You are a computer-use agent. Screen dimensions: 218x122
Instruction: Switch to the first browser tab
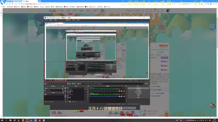(14, 1)
